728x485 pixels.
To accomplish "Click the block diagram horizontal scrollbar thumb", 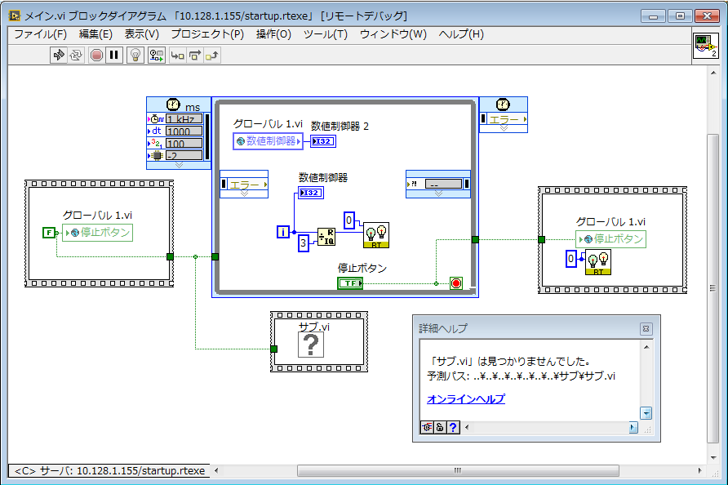I will 458,470.
